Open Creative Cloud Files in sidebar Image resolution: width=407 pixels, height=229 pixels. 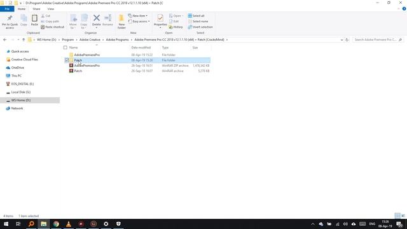pos(24,59)
